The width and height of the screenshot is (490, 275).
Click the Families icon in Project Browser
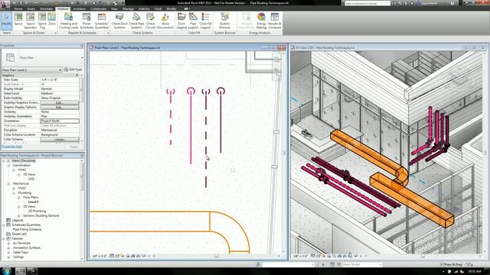point(8,238)
